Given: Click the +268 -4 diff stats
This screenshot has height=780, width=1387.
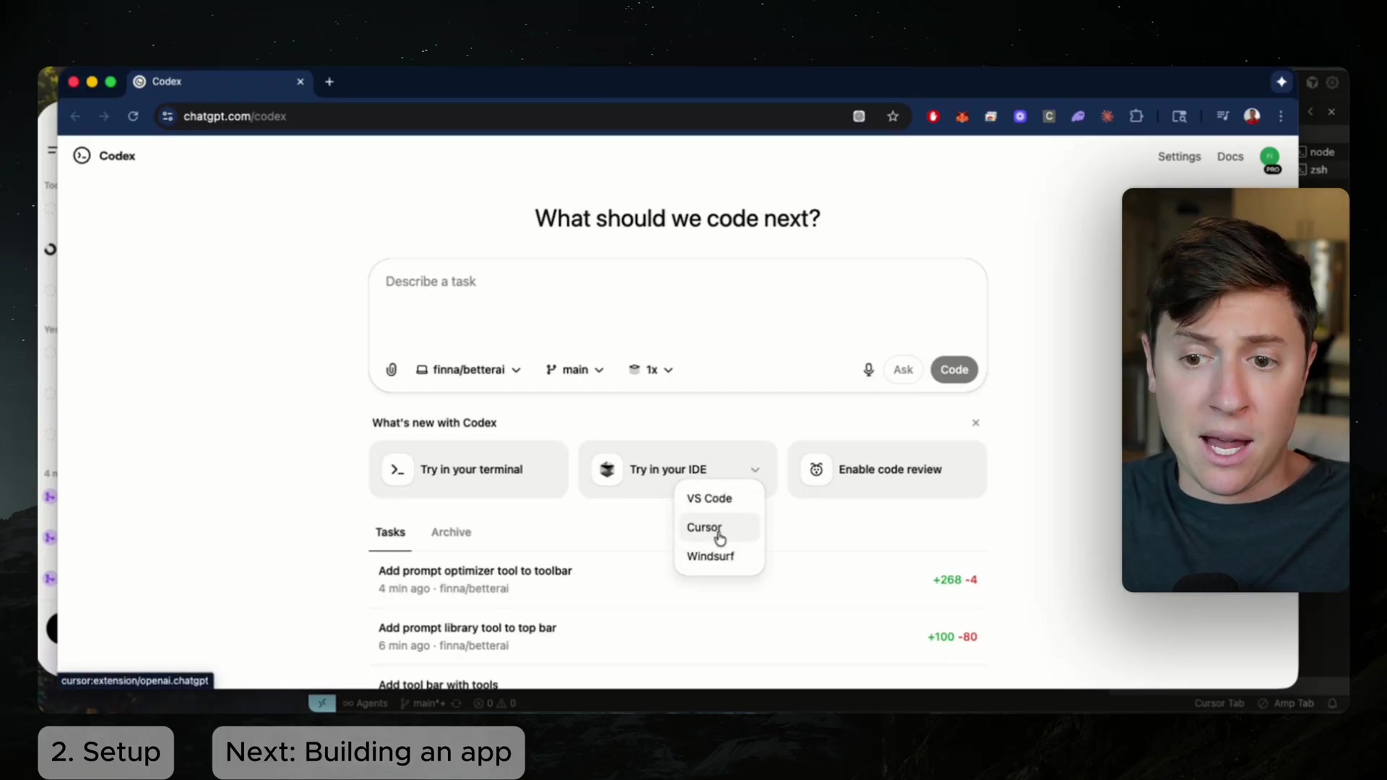Looking at the screenshot, I should (954, 580).
